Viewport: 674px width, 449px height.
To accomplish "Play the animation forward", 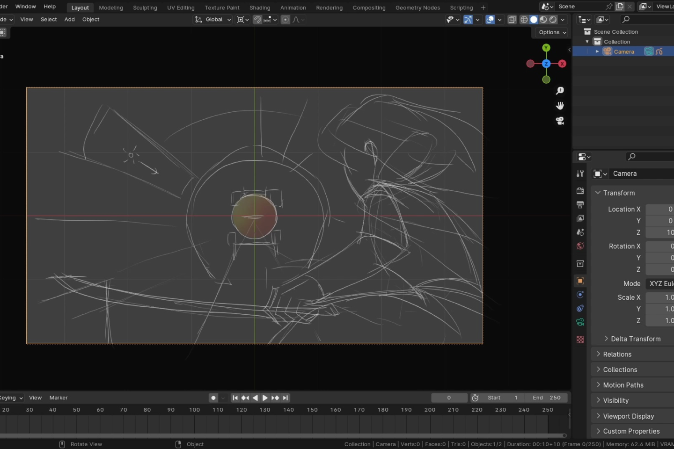I will tap(265, 398).
